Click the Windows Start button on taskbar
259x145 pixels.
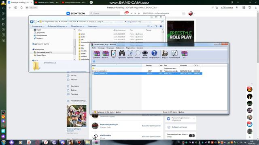tap(4, 142)
